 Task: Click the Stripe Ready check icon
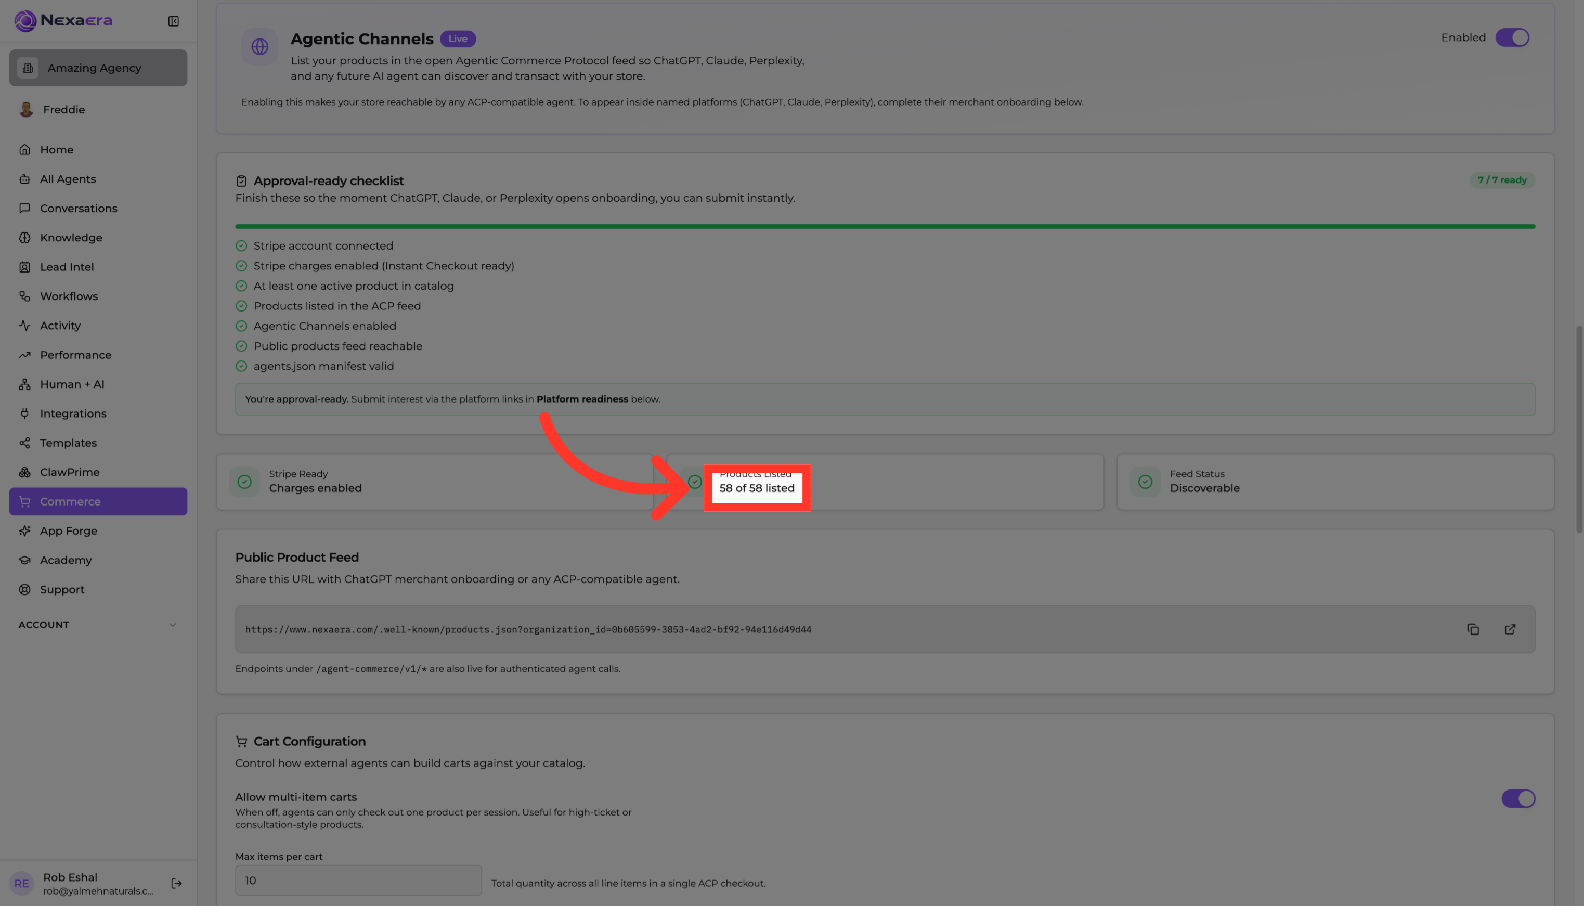[244, 482]
